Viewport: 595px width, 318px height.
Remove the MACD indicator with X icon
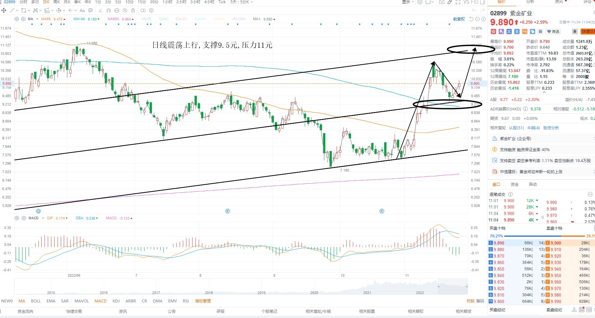tap(24, 218)
